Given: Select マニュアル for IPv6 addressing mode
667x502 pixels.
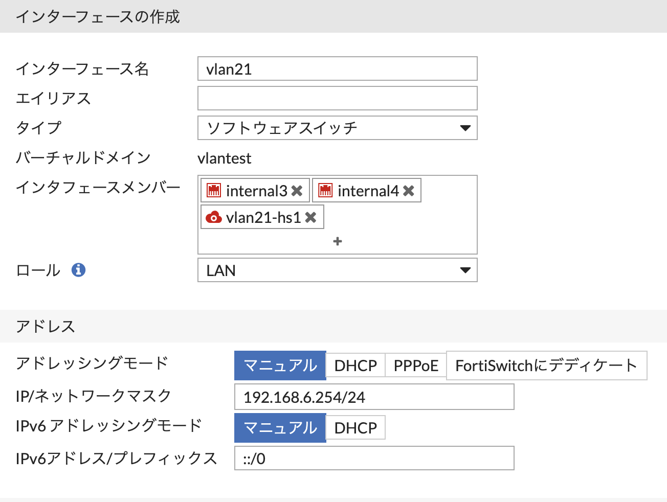Looking at the screenshot, I should (x=280, y=428).
